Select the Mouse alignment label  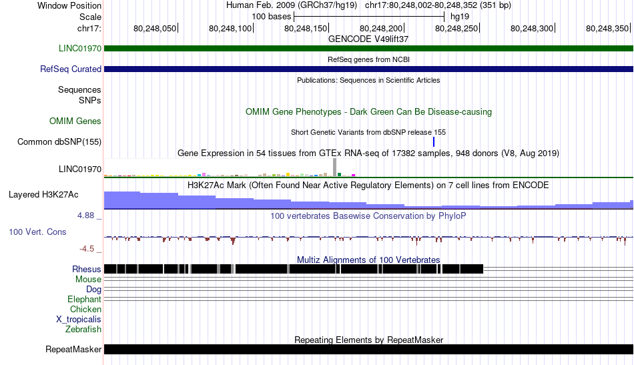[x=88, y=280]
